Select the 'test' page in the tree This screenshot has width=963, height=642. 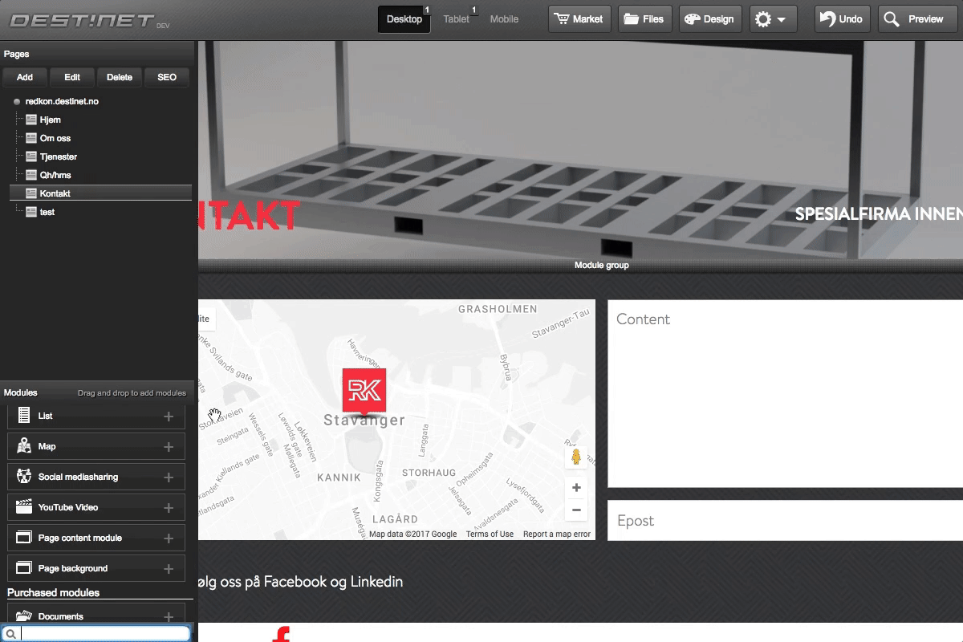pyautogui.click(x=45, y=211)
